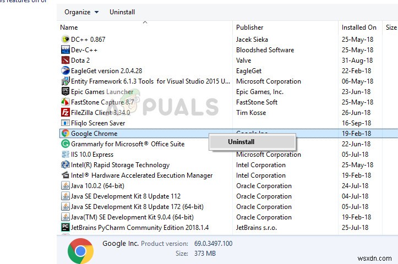398x264 pixels.
Task: Click publisher Valve
Action: click(243, 61)
